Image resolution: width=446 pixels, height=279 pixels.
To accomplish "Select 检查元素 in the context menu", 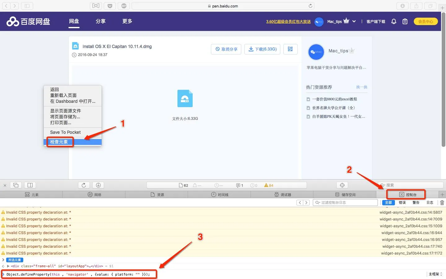I will 72,142.
